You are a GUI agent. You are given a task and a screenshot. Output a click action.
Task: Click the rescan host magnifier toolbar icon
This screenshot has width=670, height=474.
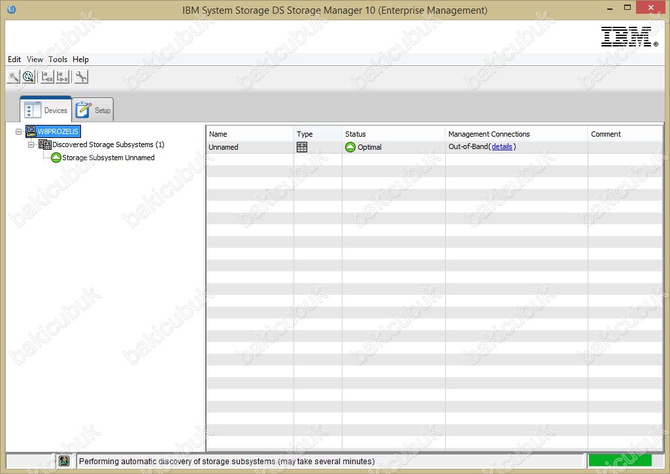(x=29, y=77)
